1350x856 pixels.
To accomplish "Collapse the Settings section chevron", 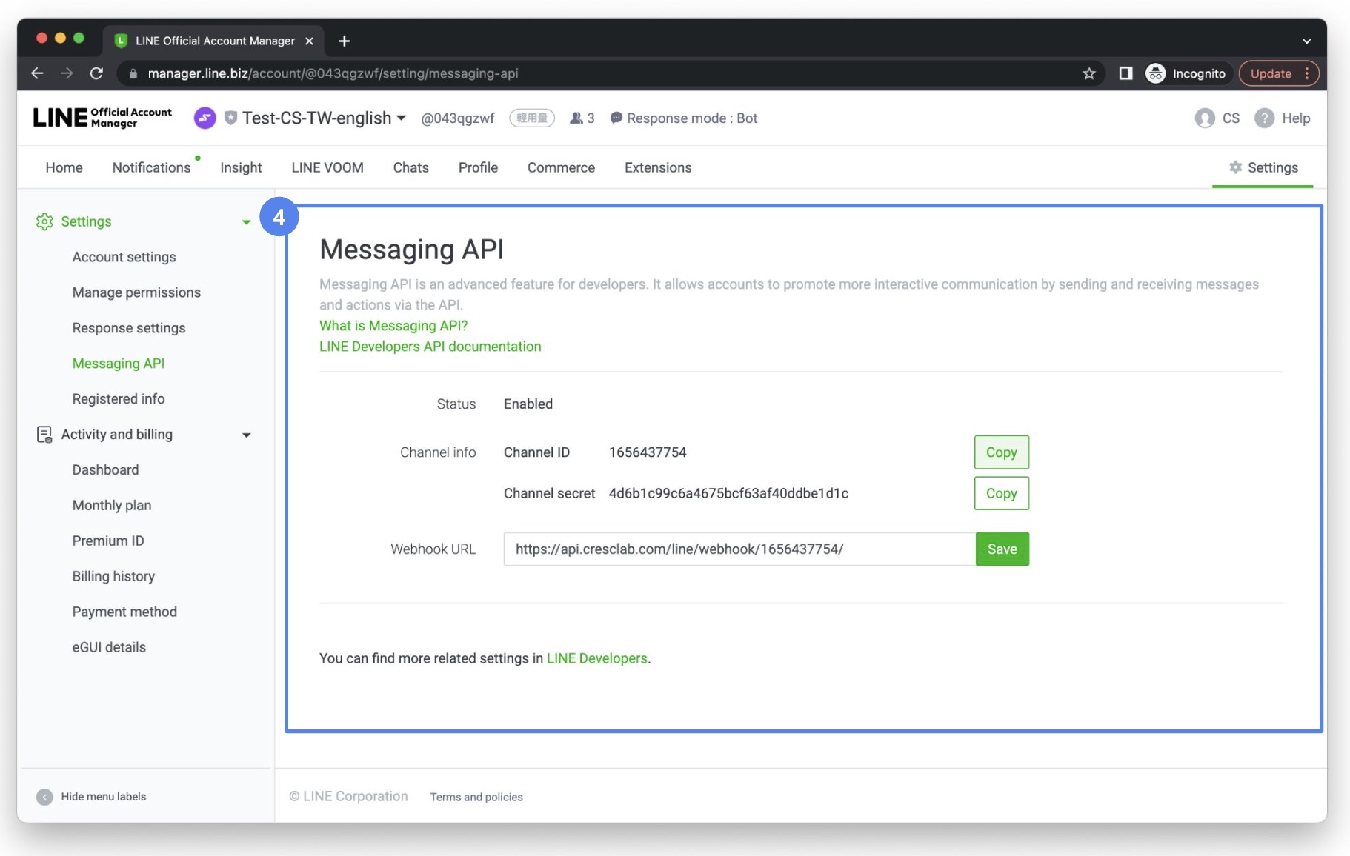I will pos(247,221).
